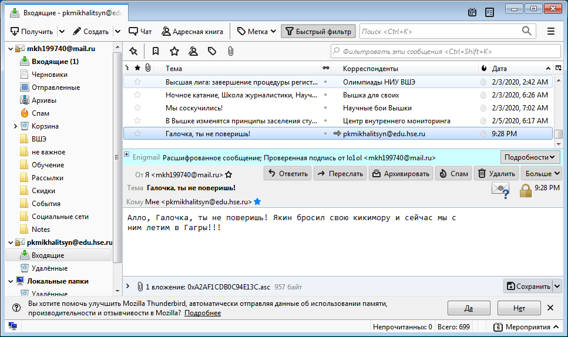The height and width of the screenshot is (337, 568).
Task: Click the search magnifier icon
Action: [x=527, y=31]
